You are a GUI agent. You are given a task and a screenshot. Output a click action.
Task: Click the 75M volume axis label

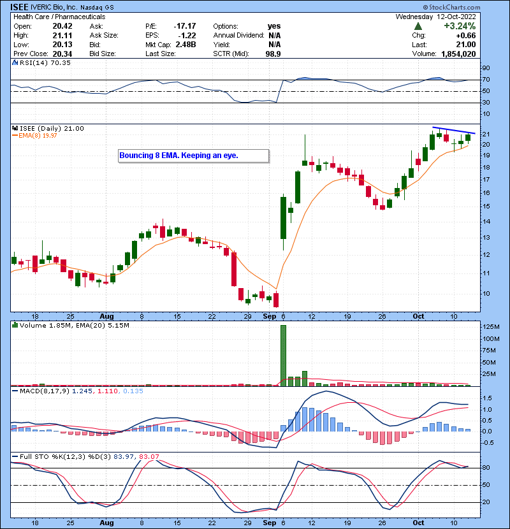click(489, 351)
